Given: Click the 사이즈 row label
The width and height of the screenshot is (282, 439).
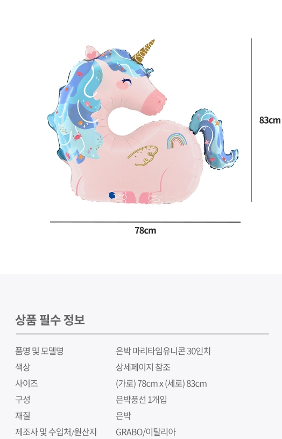Looking at the screenshot, I should (x=26, y=383).
